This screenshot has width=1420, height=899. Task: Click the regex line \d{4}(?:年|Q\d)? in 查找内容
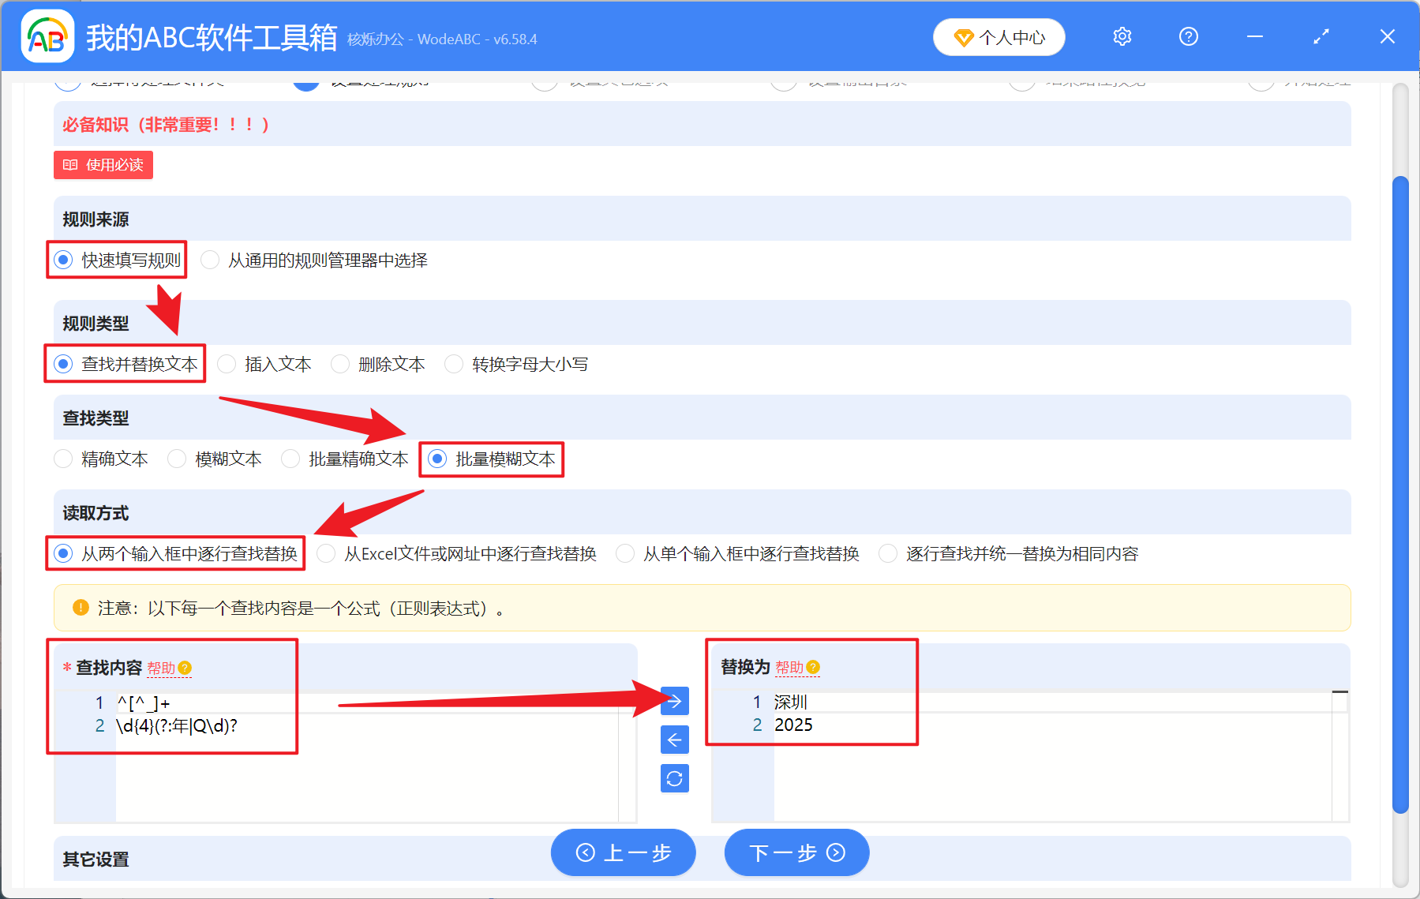click(177, 725)
